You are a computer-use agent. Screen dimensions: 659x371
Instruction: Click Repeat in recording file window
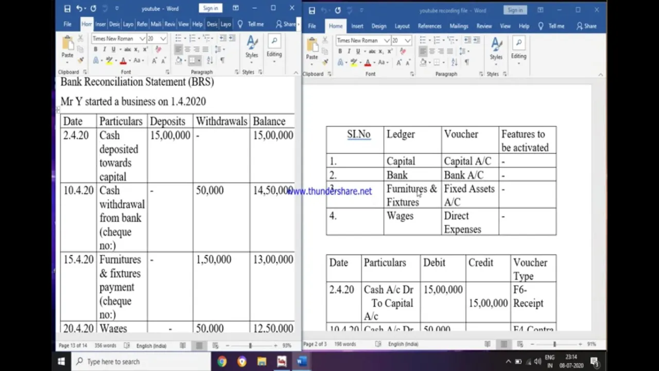[x=338, y=10]
